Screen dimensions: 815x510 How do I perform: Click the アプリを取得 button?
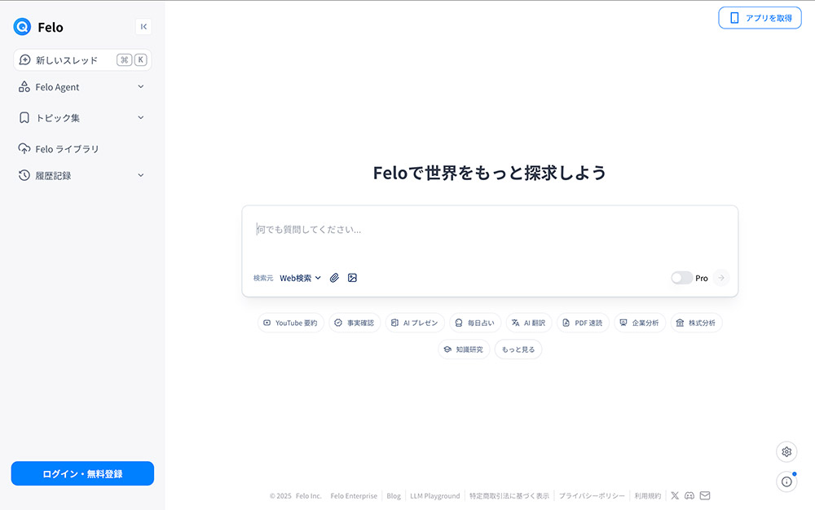(x=760, y=18)
